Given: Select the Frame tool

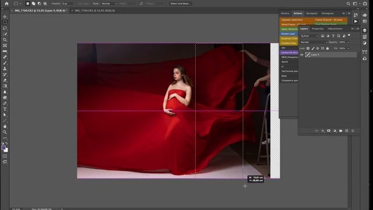Looking at the screenshot, I should [5, 45].
